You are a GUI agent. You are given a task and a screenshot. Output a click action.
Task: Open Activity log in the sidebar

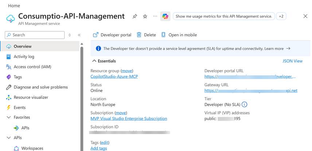click(x=24, y=57)
